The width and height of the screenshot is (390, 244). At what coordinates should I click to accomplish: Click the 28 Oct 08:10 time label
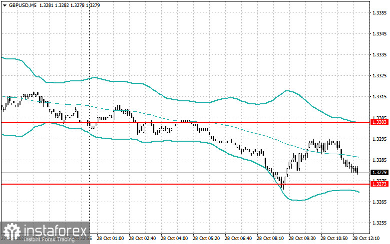click(x=270, y=239)
